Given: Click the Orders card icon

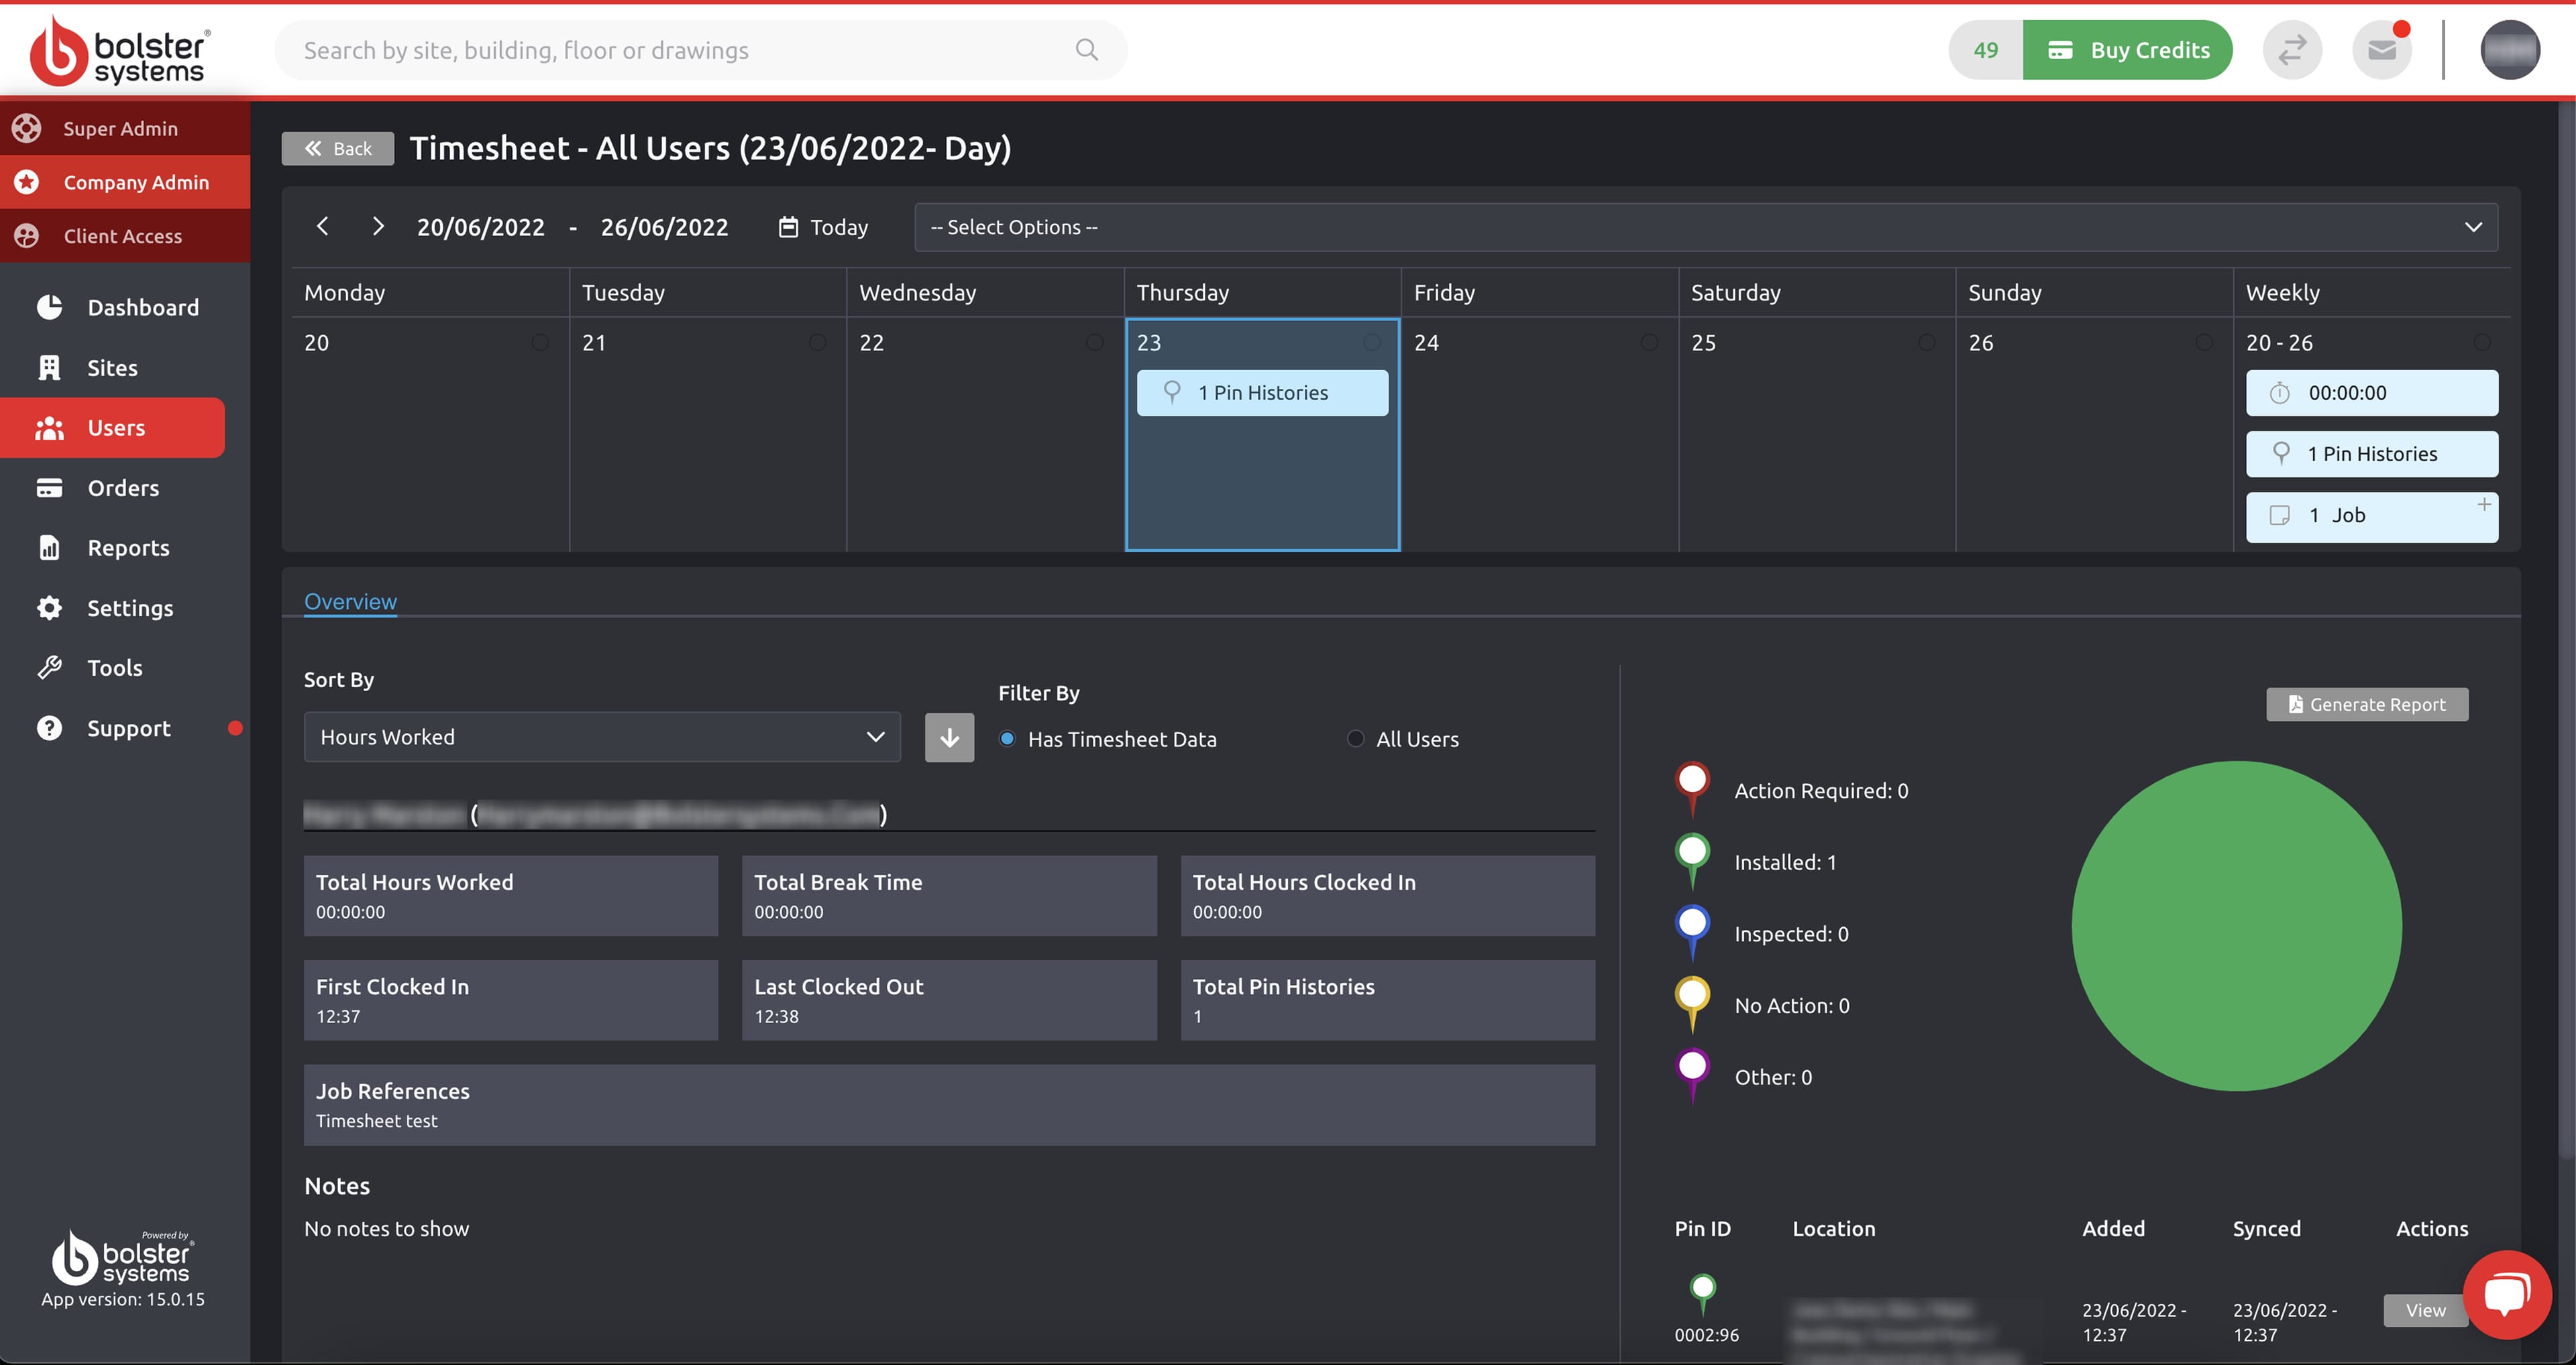Looking at the screenshot, I should click(49, 487).
